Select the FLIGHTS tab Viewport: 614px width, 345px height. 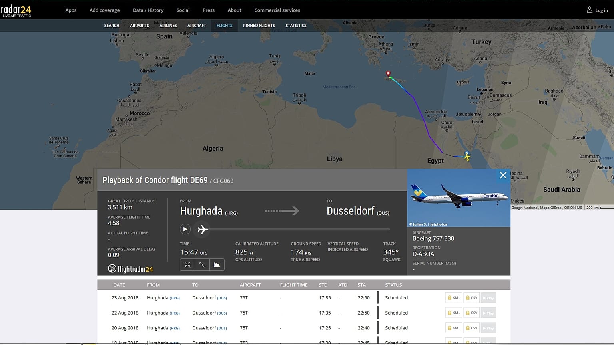224,26
